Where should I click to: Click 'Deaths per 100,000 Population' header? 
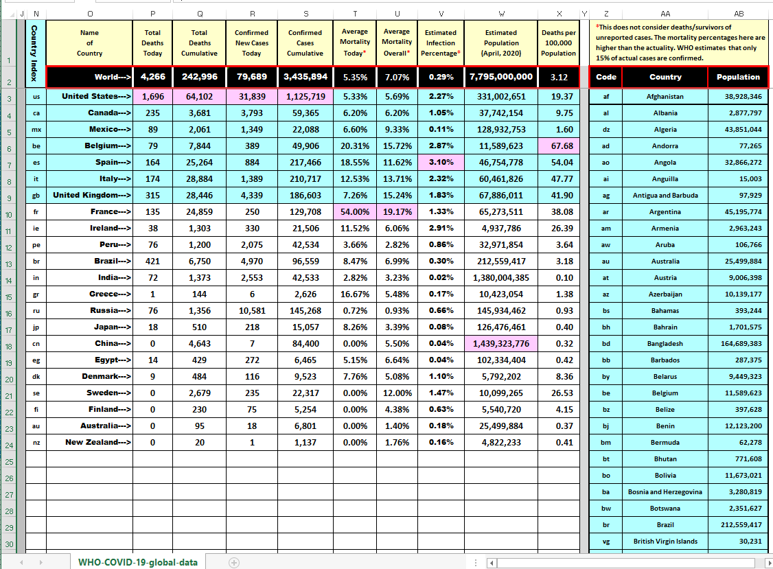pyautogui.click(x=559, y=43)
